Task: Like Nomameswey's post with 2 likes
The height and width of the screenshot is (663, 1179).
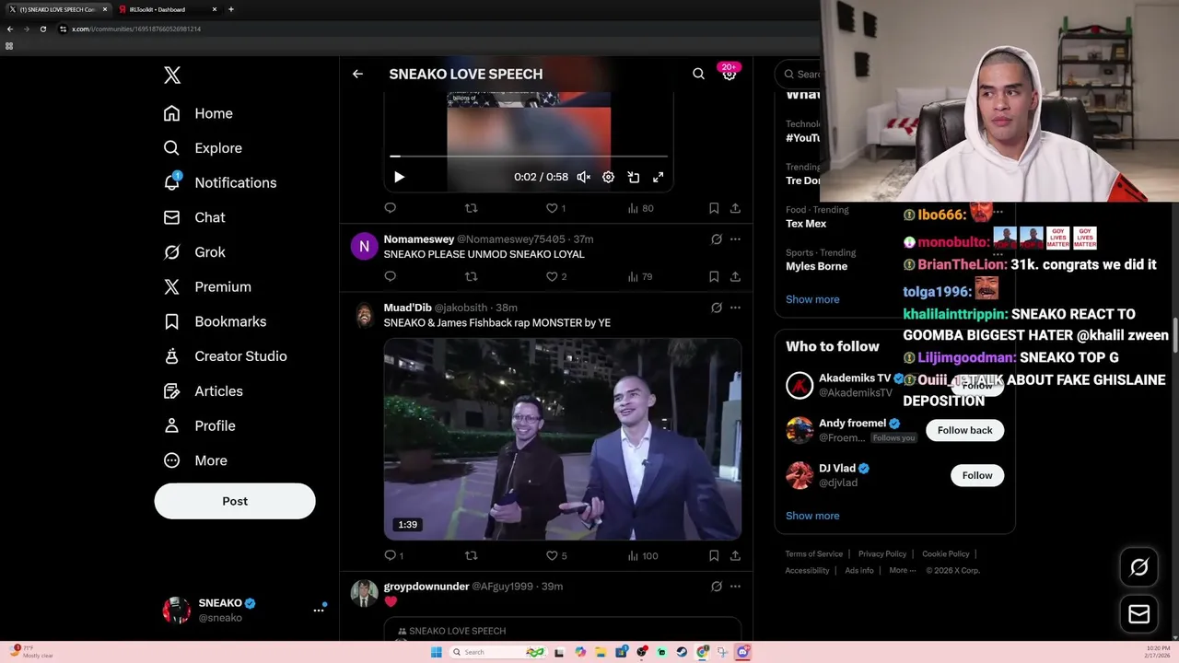Action: 555,276
